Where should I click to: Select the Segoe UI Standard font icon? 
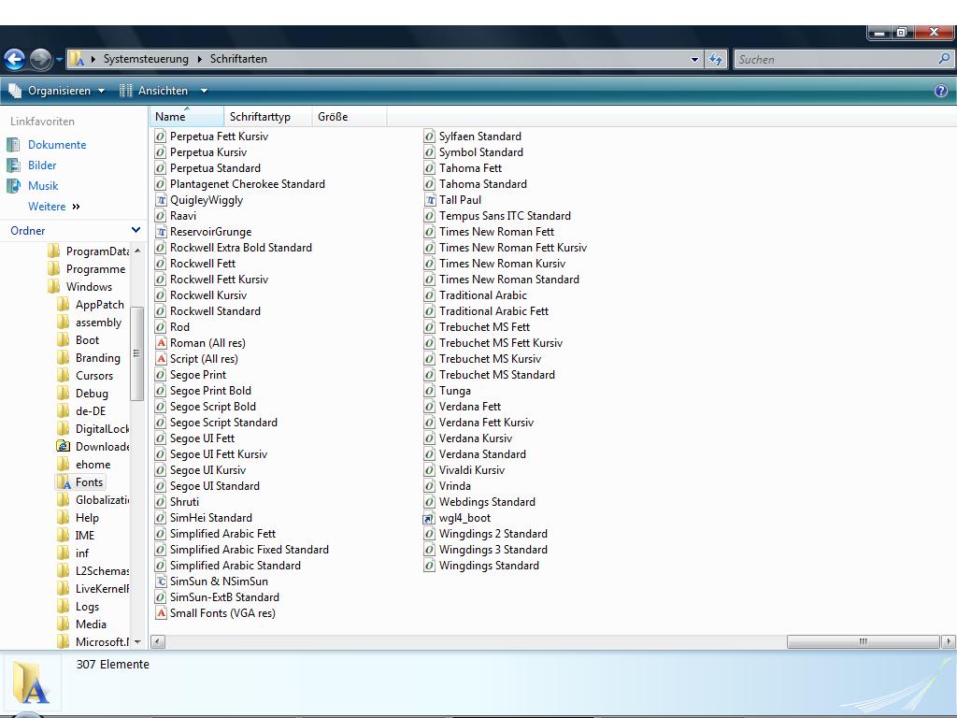click(161, 486)
